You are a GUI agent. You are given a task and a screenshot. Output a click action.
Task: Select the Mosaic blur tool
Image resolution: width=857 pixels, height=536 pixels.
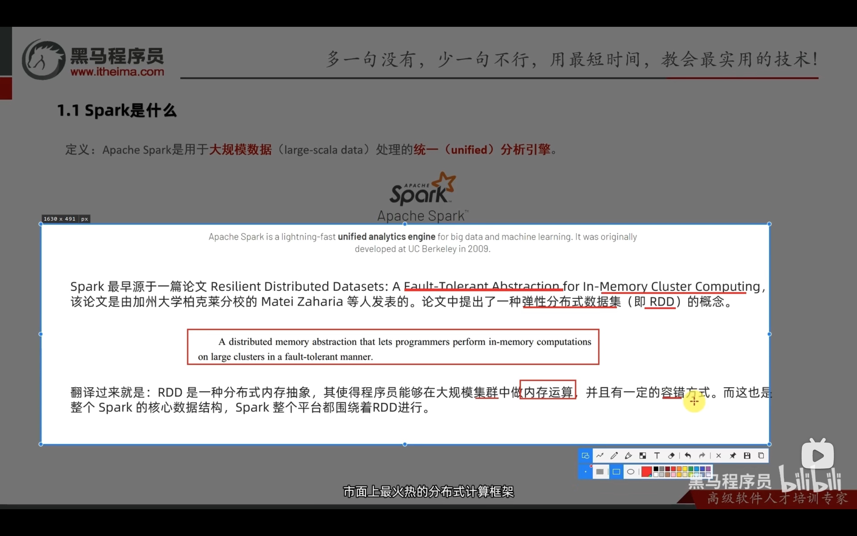643,456
